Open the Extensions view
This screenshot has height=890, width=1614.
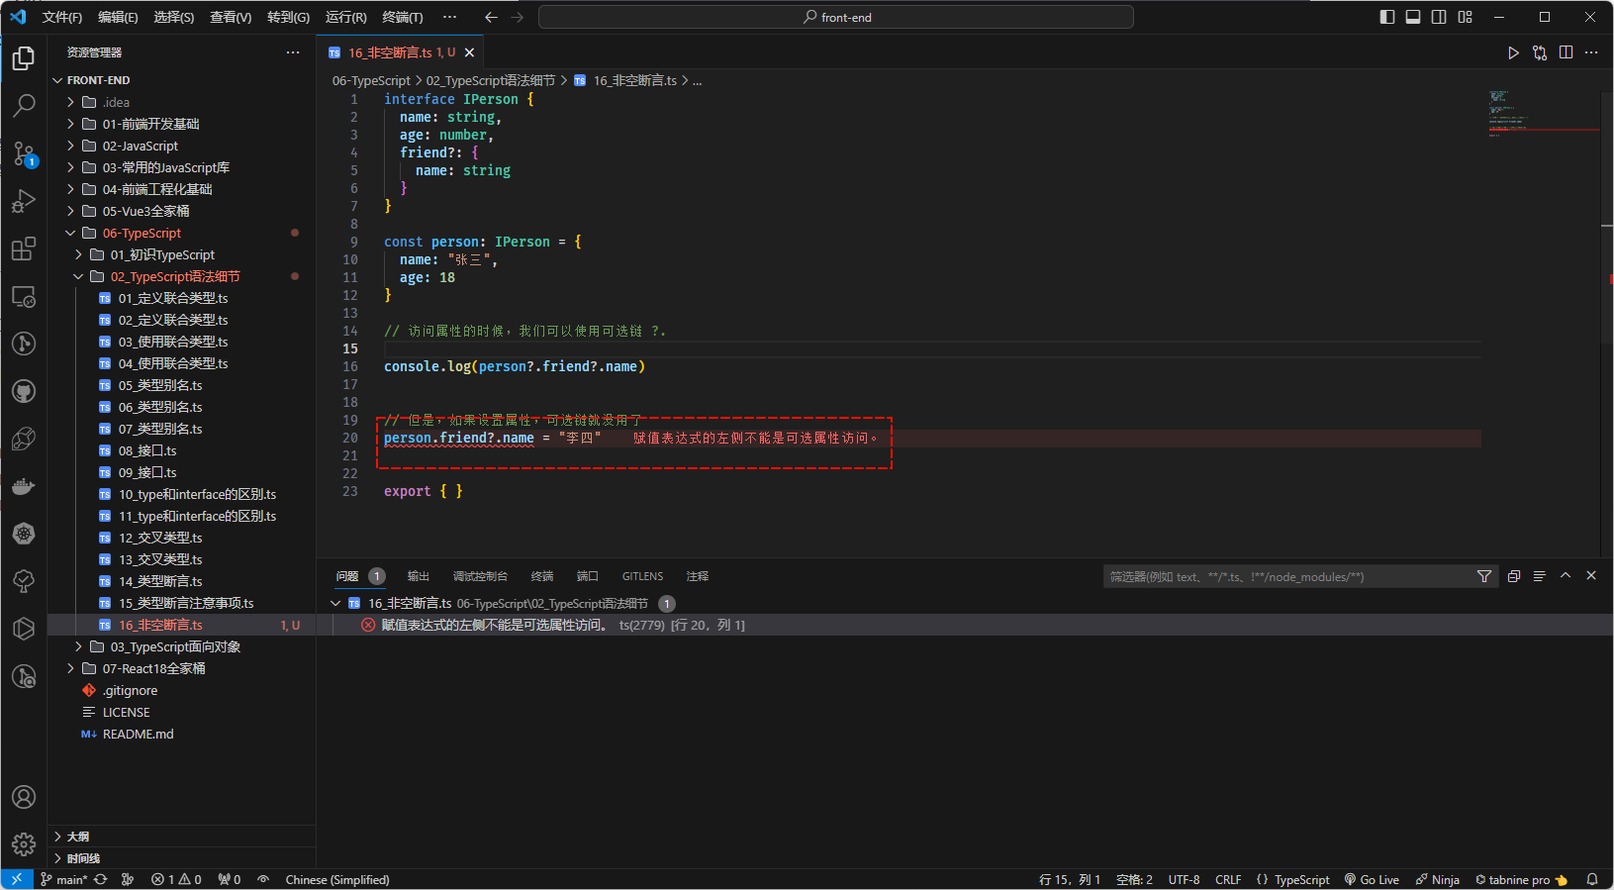tap(24, 248)
